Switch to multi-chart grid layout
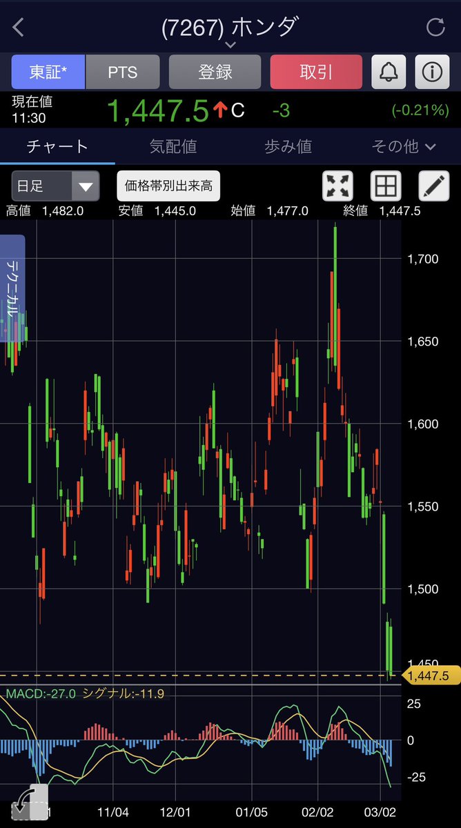Screen dimensions: 461x828 coord(386,186)
